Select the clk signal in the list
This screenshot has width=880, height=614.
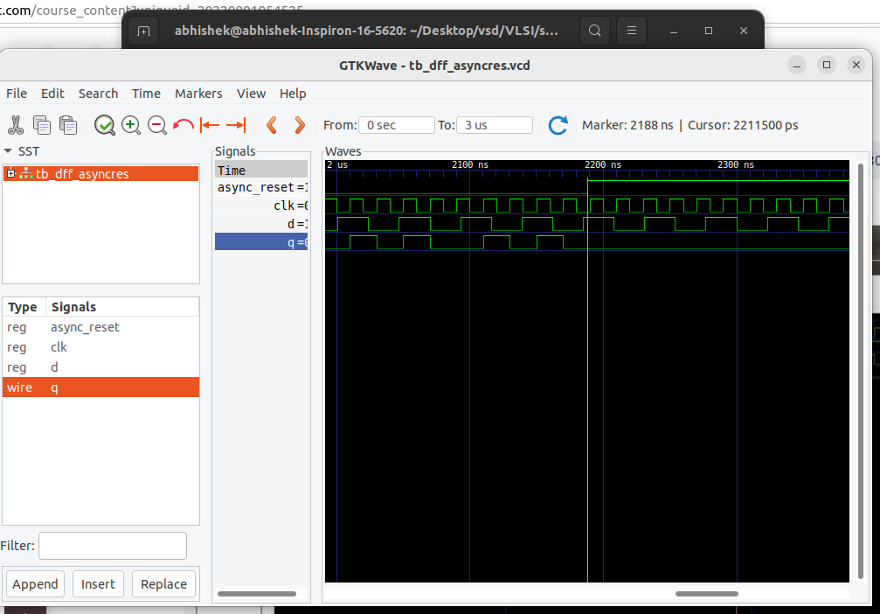click(59, 347)
